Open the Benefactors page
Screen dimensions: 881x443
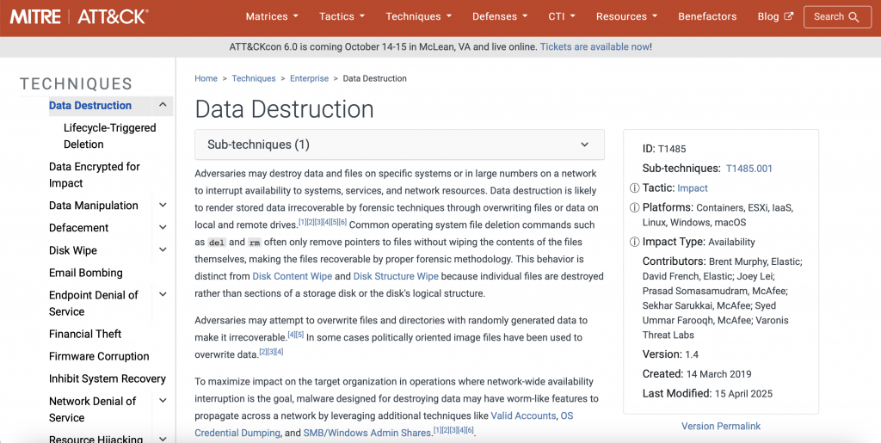click(x=707, y=16)
